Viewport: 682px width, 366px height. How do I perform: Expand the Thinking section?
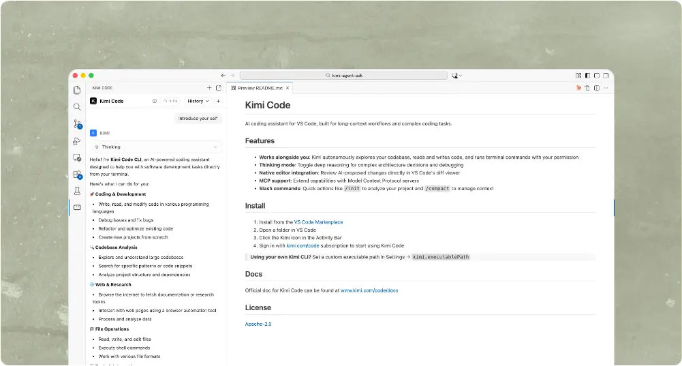(x=156, y=147)
